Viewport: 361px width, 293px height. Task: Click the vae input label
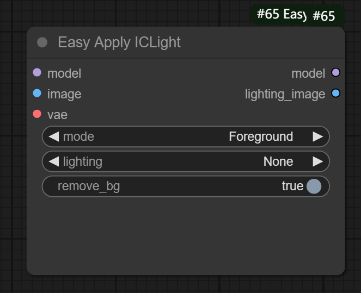tap(57, 115)
